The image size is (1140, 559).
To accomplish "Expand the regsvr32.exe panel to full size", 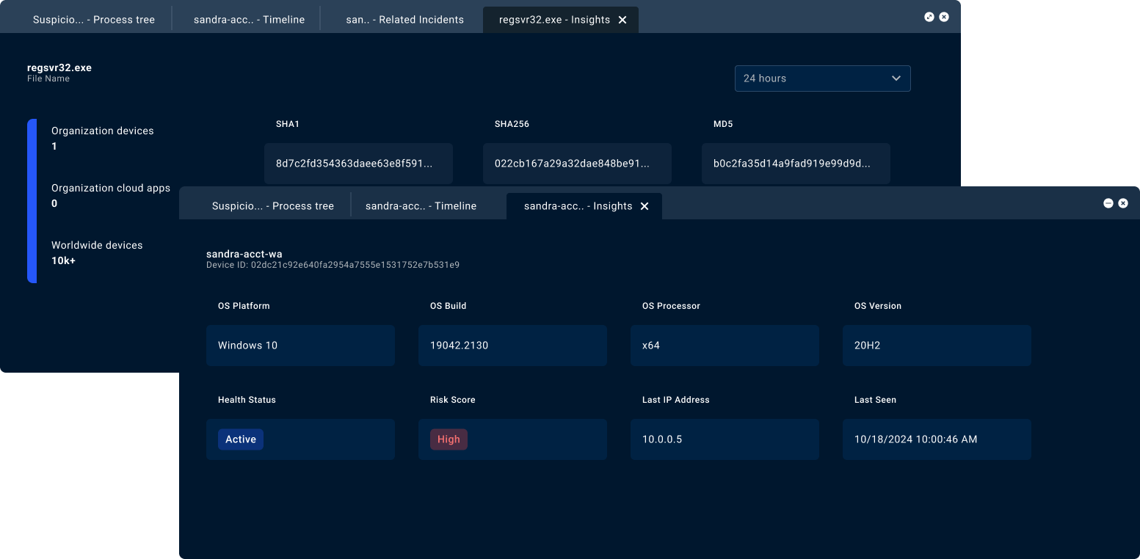I will pyautogui.click(x=929, y=17).
